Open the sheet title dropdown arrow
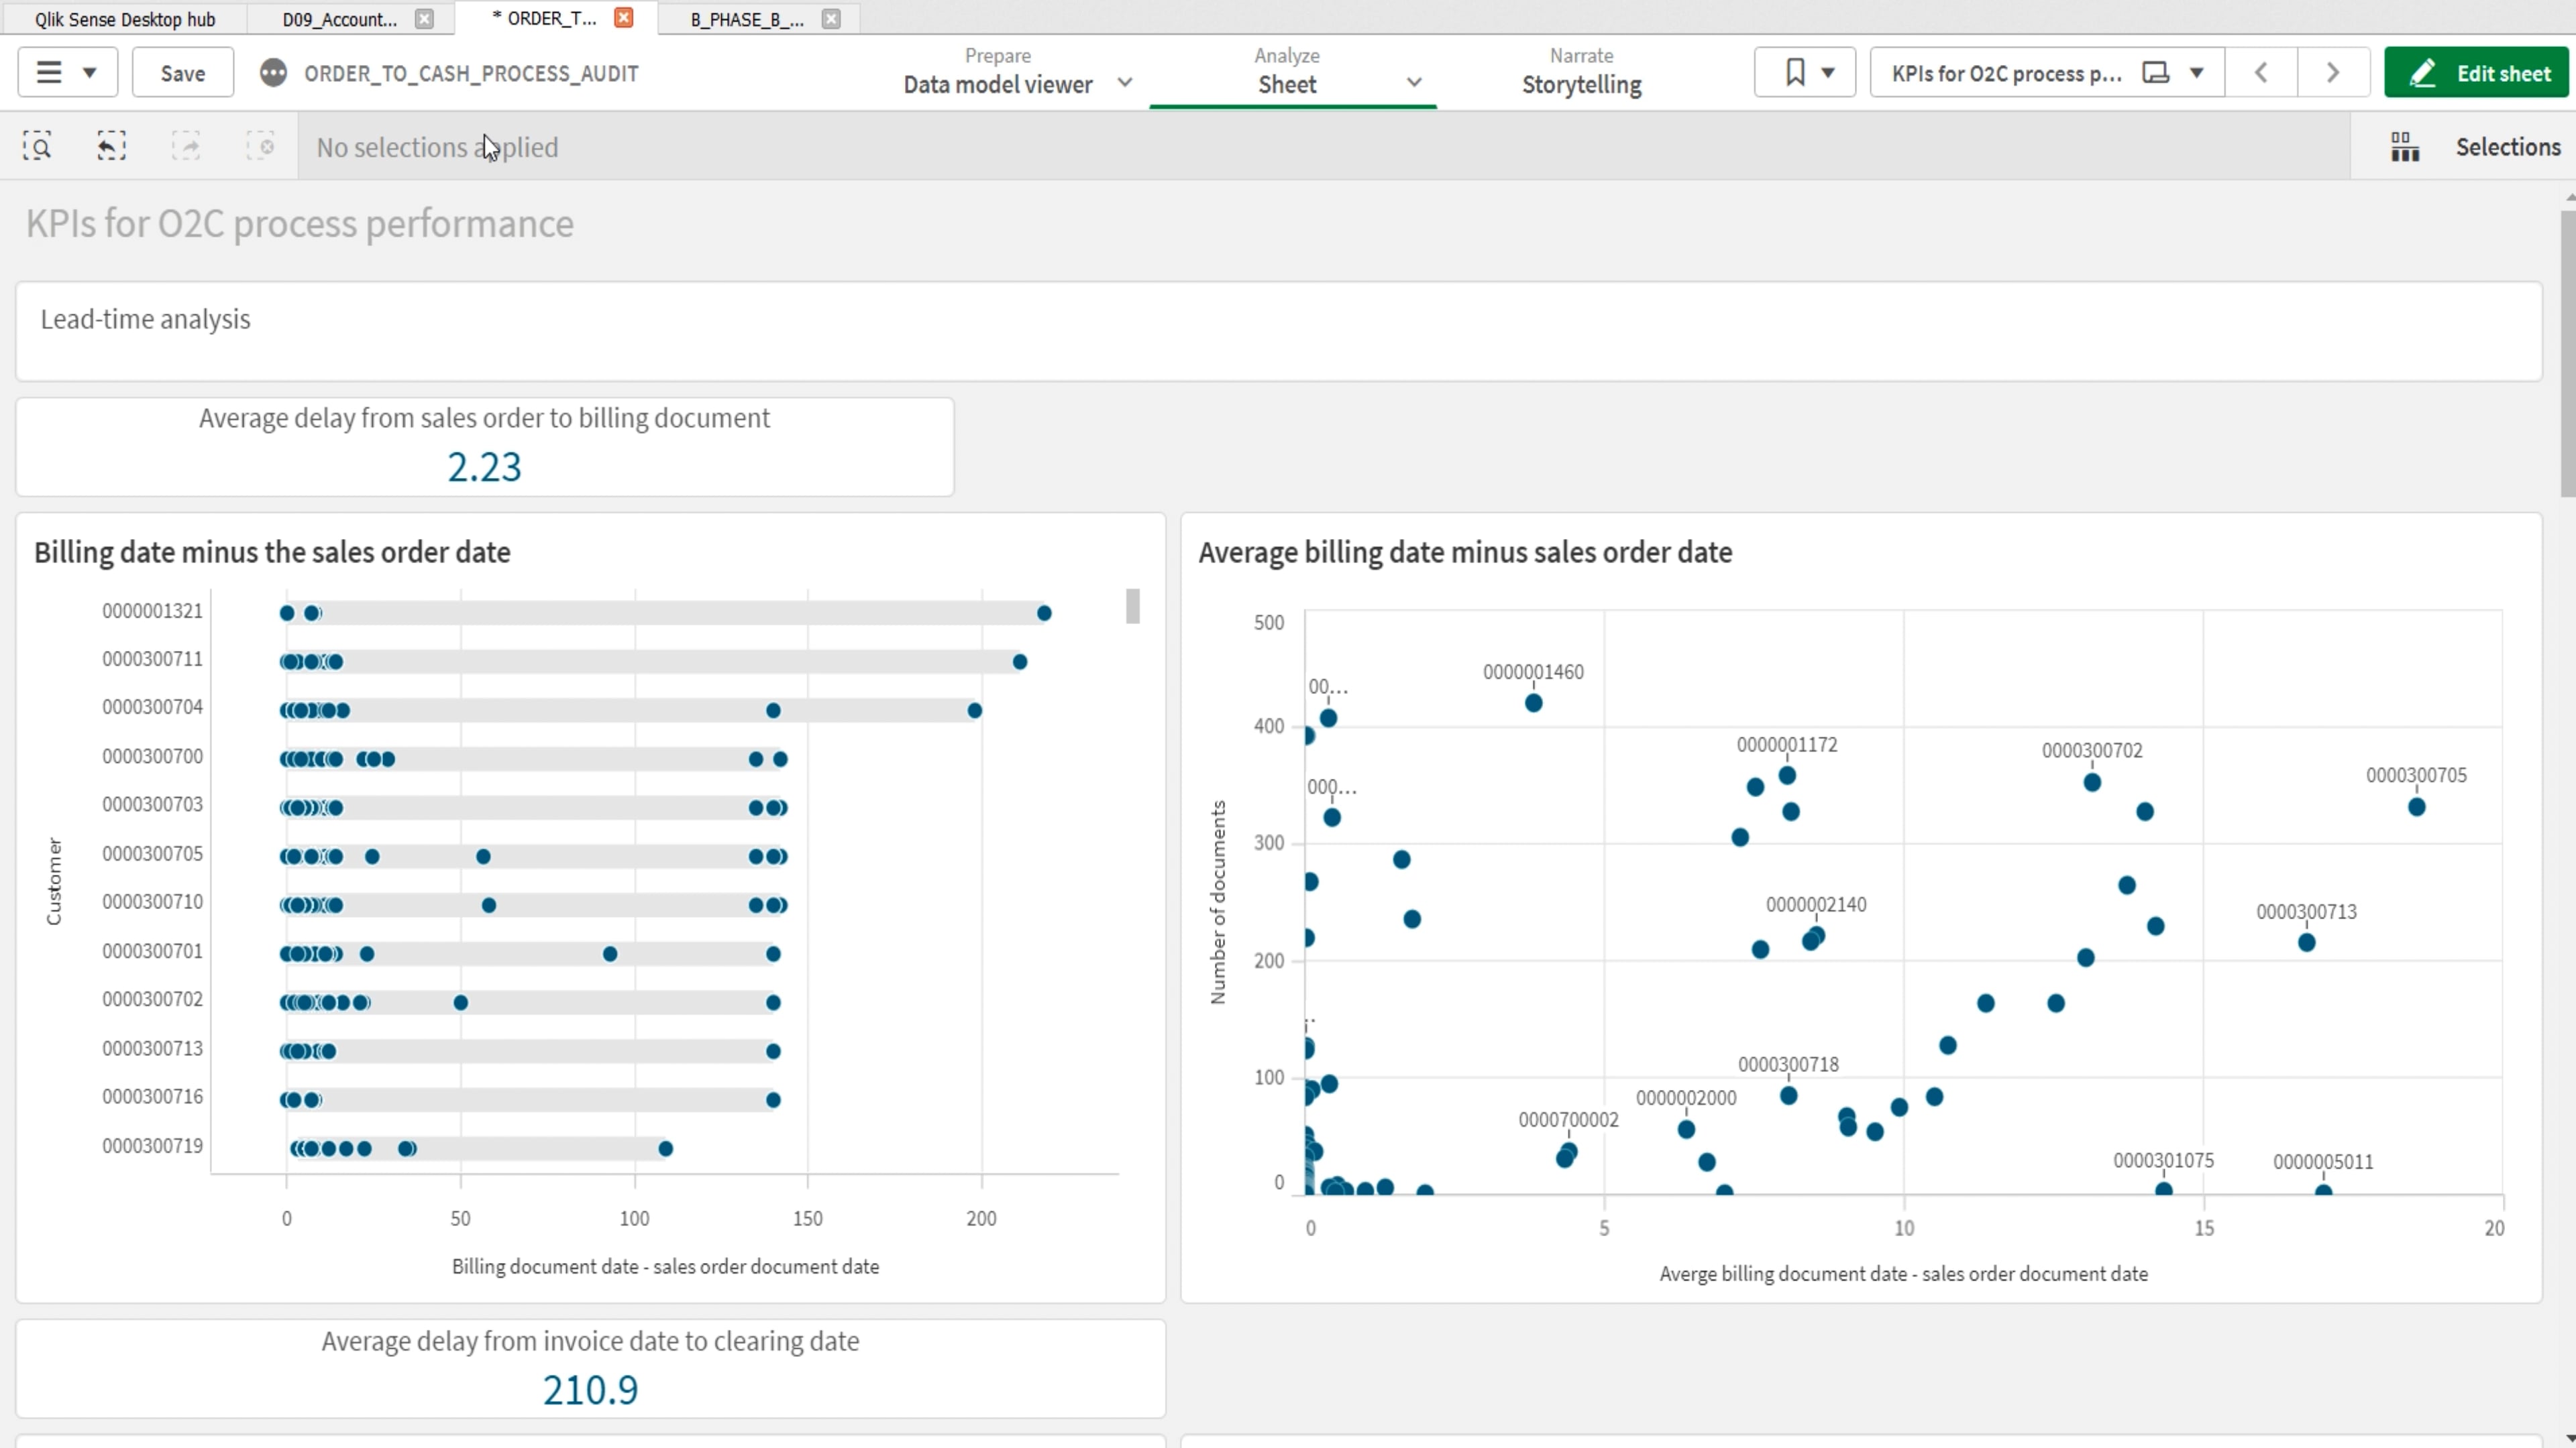Viewport: 2576px width, 1448px height. 2196,72
